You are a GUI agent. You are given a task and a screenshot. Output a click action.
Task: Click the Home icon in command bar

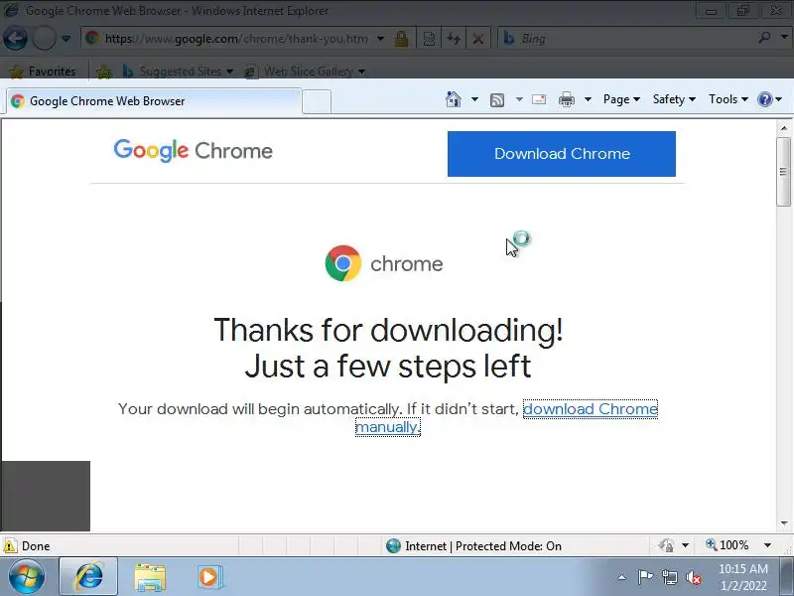[x=454, y=99]
